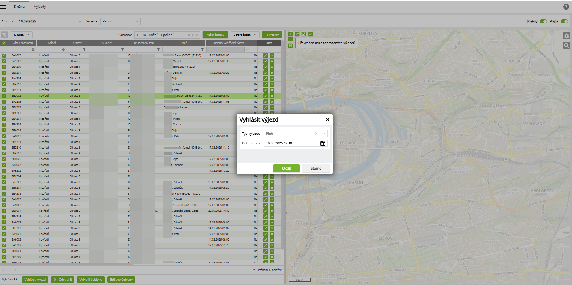Clear the Pluh selection in Typ výjezdu
572x285 pixels.
(x=316, y=133)
